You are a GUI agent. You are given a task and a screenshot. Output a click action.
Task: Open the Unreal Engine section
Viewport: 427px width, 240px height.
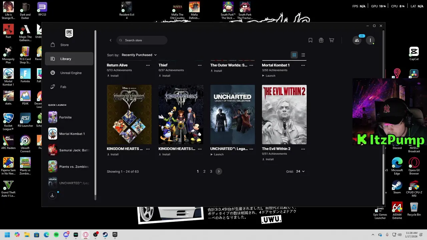point(69,73)
